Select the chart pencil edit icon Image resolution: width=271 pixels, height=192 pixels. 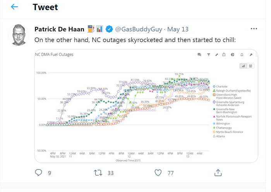(x=216, y=55)
